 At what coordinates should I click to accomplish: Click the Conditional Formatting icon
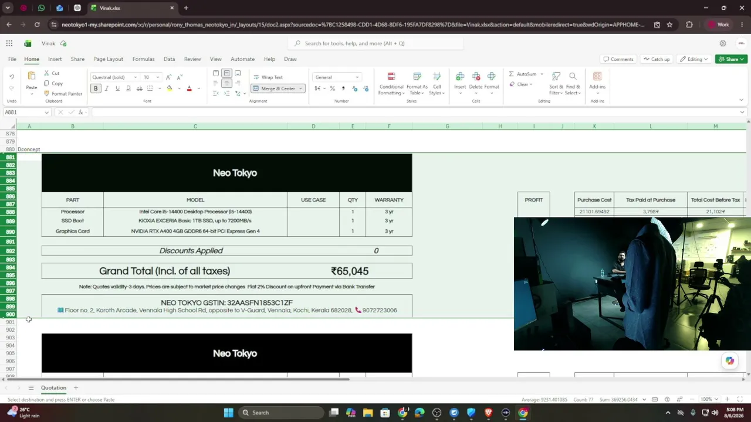(x=391, y=76)
